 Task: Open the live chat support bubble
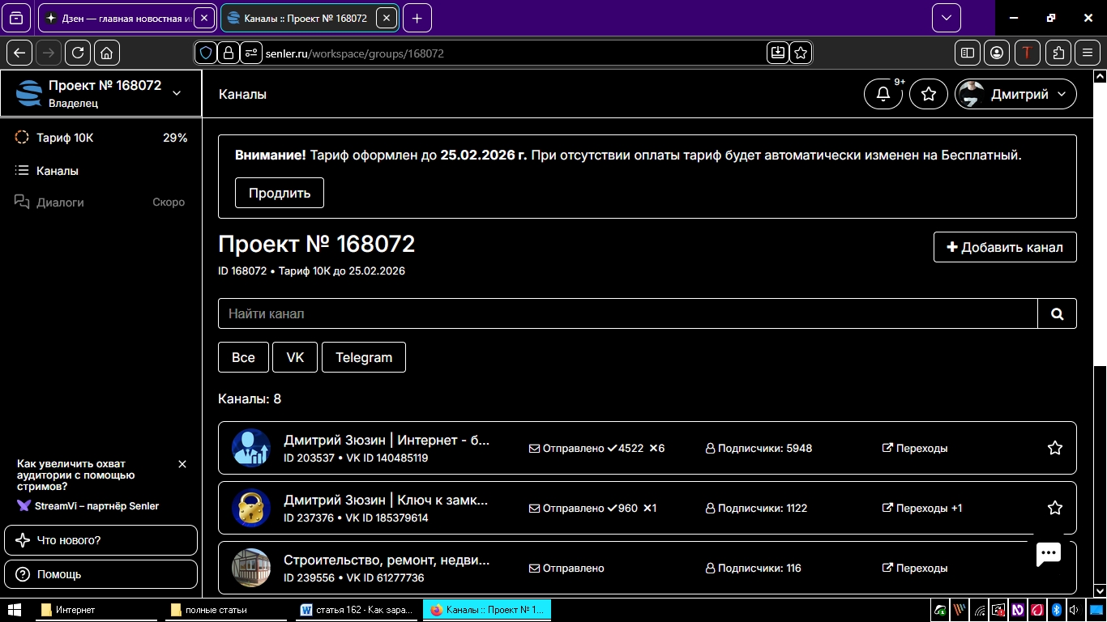point(1049,554)
